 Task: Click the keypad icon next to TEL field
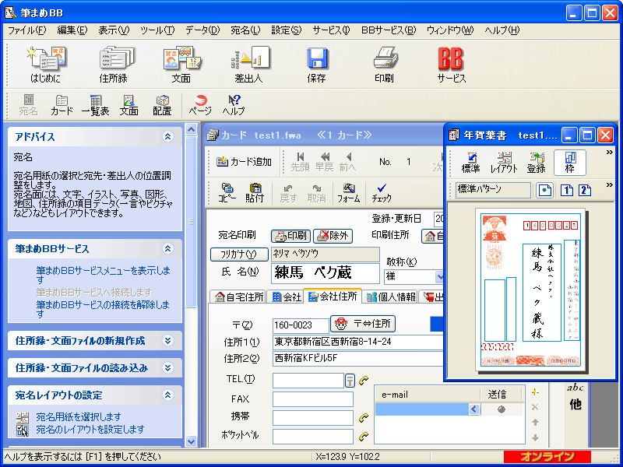click(350, 381)
